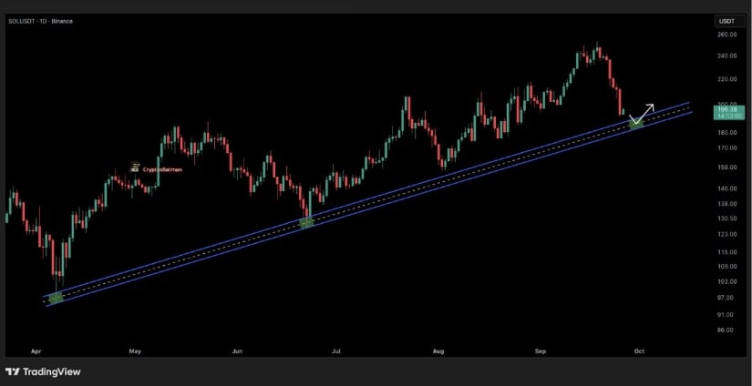Click the 158.00 price axis label

click(727, 168)
